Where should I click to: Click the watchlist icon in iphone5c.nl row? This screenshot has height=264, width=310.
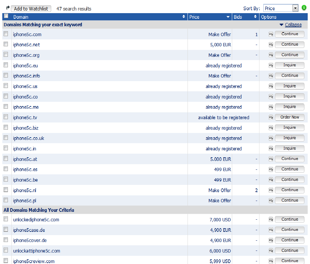coord(271,190)
